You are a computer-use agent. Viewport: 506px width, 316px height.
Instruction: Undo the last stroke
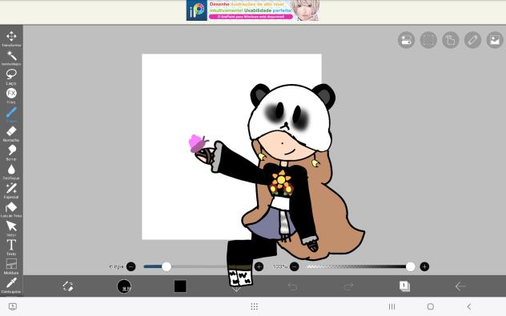(x=292, y=286)
